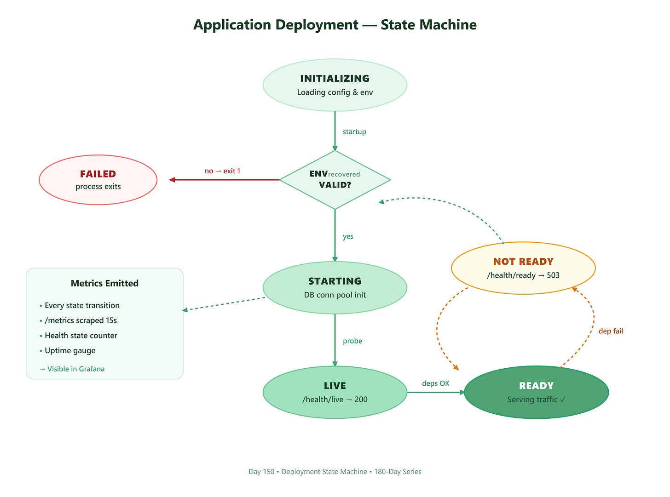Click the 'no → exit 1' label
The height and width of the screenshot is (497, 670).
coord(223,171)
